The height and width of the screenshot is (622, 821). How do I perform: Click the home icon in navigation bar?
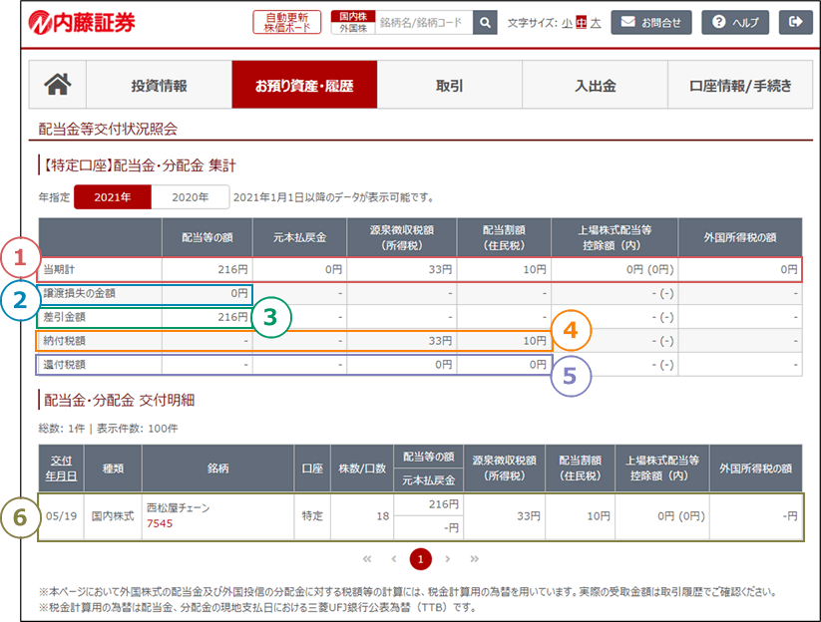click(x=58, y=85)
